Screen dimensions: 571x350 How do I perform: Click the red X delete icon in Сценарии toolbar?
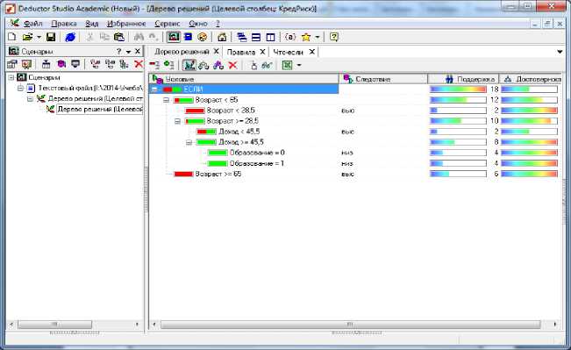[x=139, y=64]
